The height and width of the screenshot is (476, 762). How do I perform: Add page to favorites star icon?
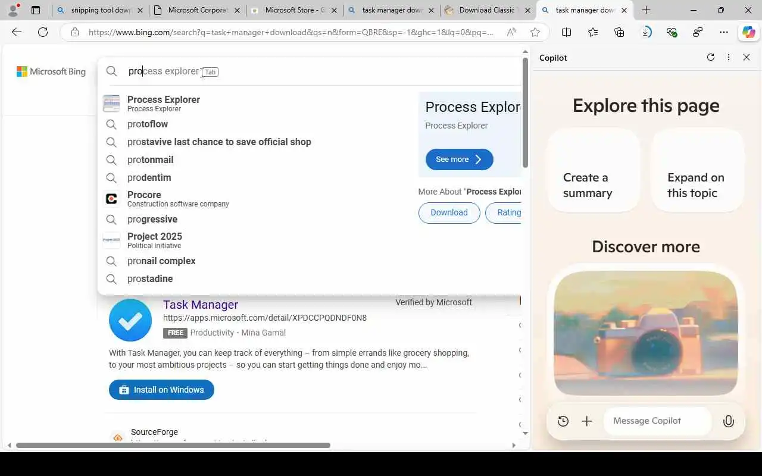[x=535, y=32]
